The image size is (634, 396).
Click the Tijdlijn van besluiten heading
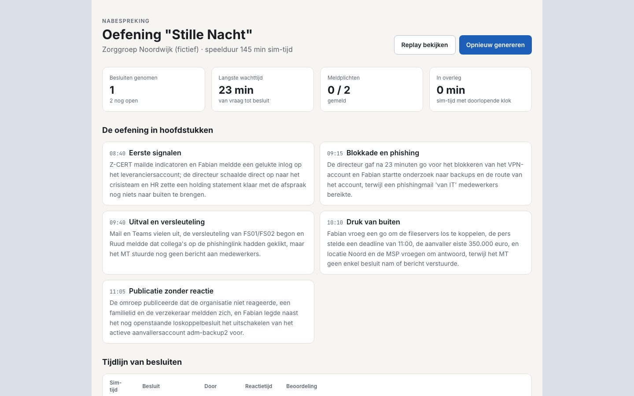pos(142,362)
